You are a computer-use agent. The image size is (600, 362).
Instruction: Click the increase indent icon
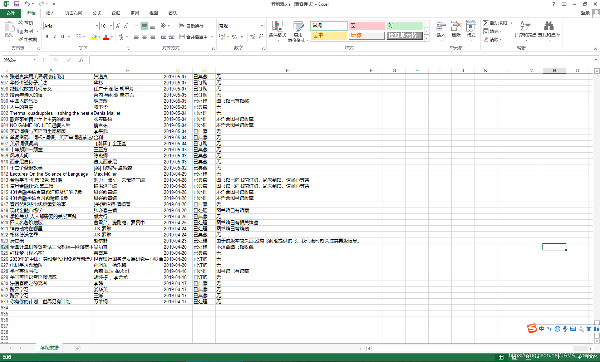pyautogui.click(x=171, y=37)
